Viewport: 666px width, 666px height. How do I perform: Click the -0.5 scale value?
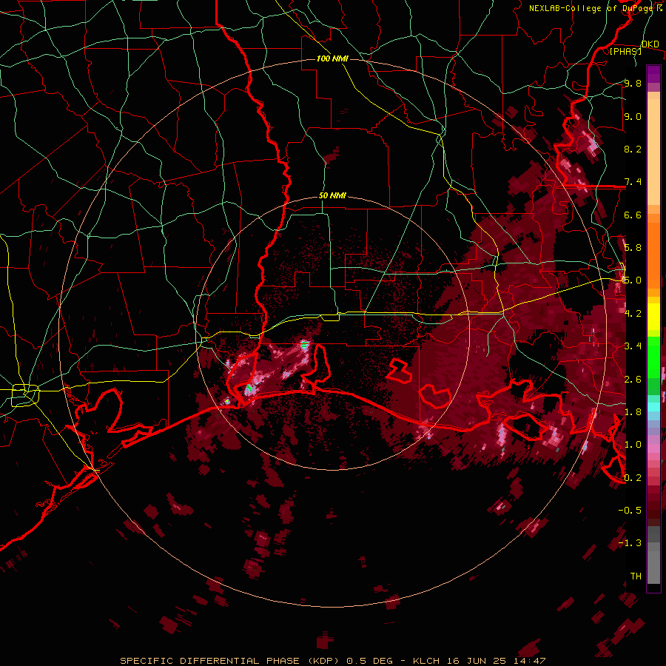tap(630, 510)
